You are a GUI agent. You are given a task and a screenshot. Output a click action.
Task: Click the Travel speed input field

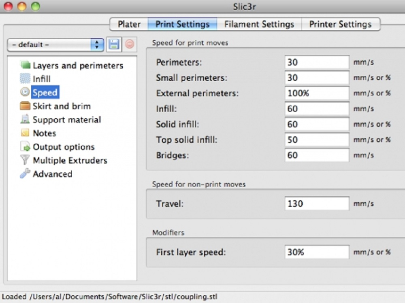(317, 203)
